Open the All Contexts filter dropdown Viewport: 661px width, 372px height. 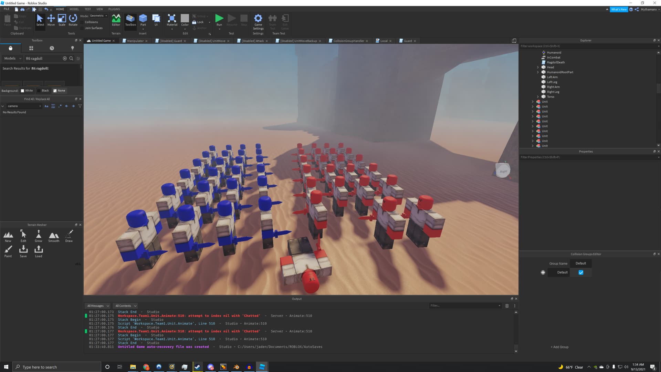pos(126,306)
